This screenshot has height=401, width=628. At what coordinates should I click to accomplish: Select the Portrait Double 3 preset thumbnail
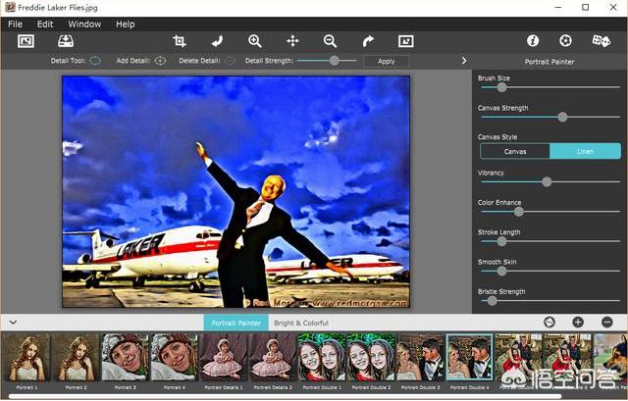(x=421, y=358)
